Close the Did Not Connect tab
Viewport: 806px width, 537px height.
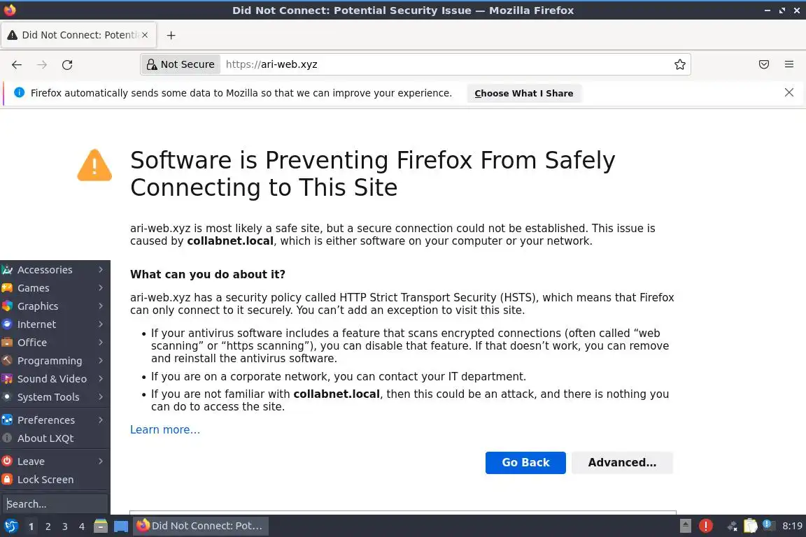pos(145,35)
